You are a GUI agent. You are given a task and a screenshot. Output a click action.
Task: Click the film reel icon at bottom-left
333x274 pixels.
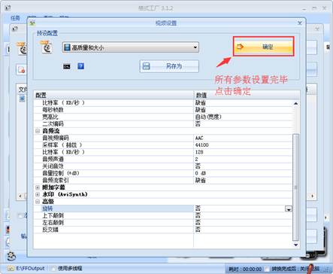tap(11, 256)
